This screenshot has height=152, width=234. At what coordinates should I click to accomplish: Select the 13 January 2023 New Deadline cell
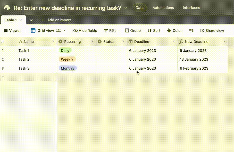tap(203, 59)
